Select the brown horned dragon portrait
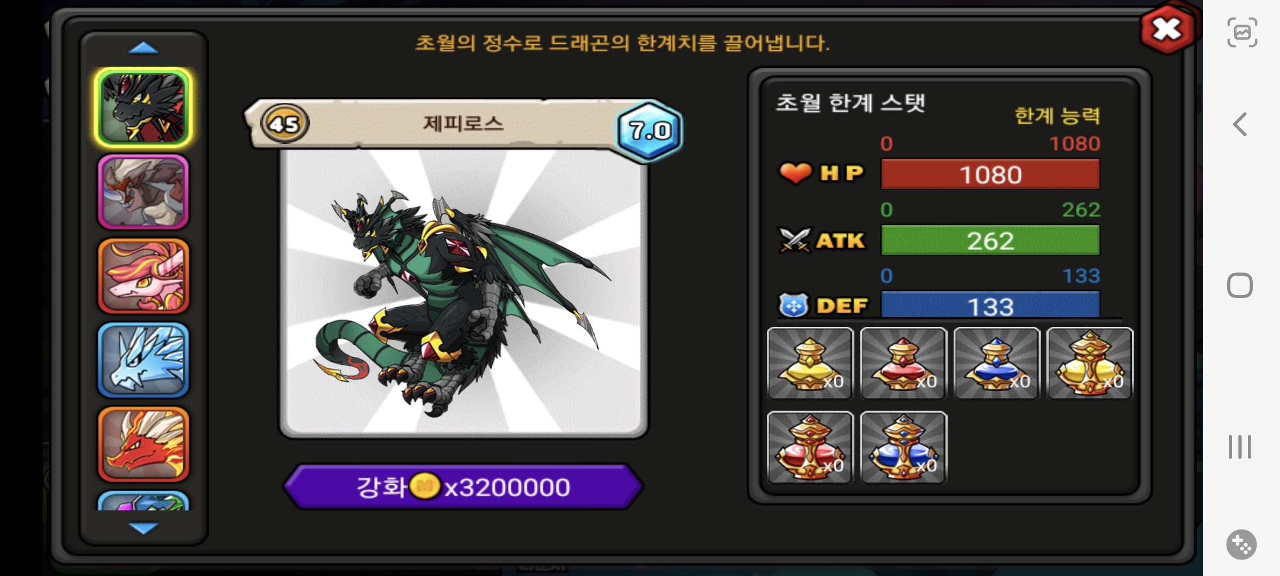The width and height of the screenshot is (1280, 576). coord(143,193)
